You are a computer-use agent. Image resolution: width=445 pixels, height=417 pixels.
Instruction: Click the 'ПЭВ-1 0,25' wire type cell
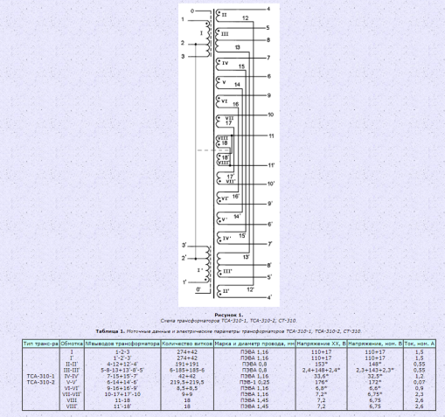[254, 382]
